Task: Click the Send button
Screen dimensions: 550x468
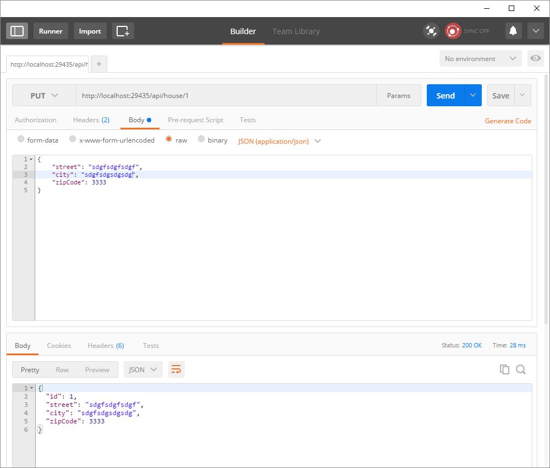Action: pos(446,95)
